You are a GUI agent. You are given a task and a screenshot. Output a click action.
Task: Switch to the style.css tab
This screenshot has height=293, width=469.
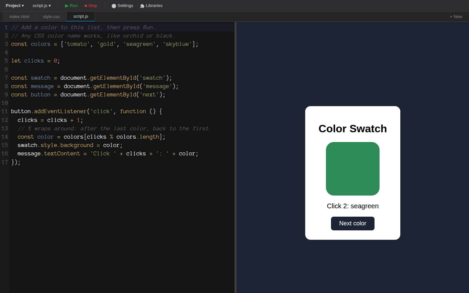tap(51, 17)
